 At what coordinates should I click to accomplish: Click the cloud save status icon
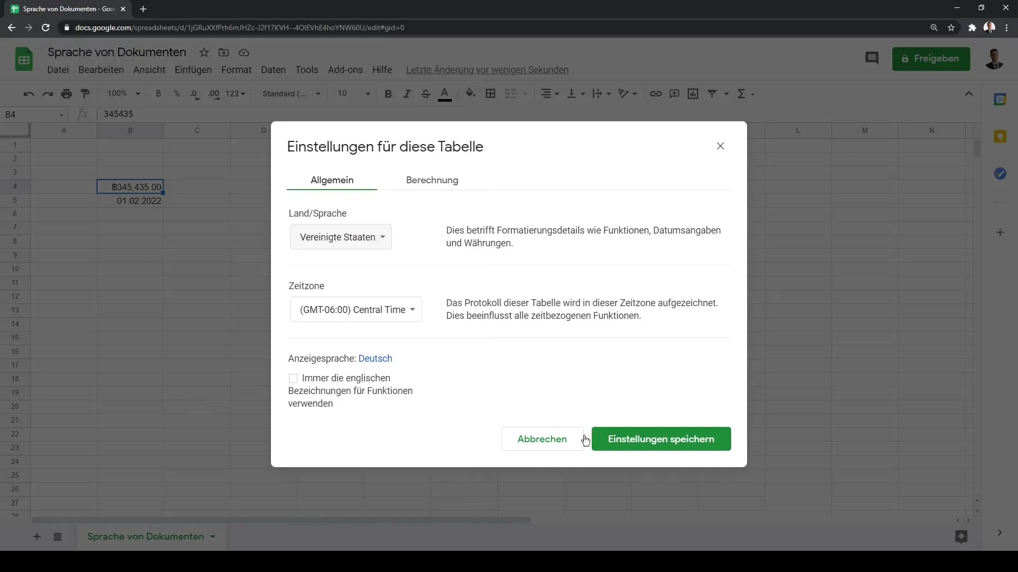click(x=244, y=52)
